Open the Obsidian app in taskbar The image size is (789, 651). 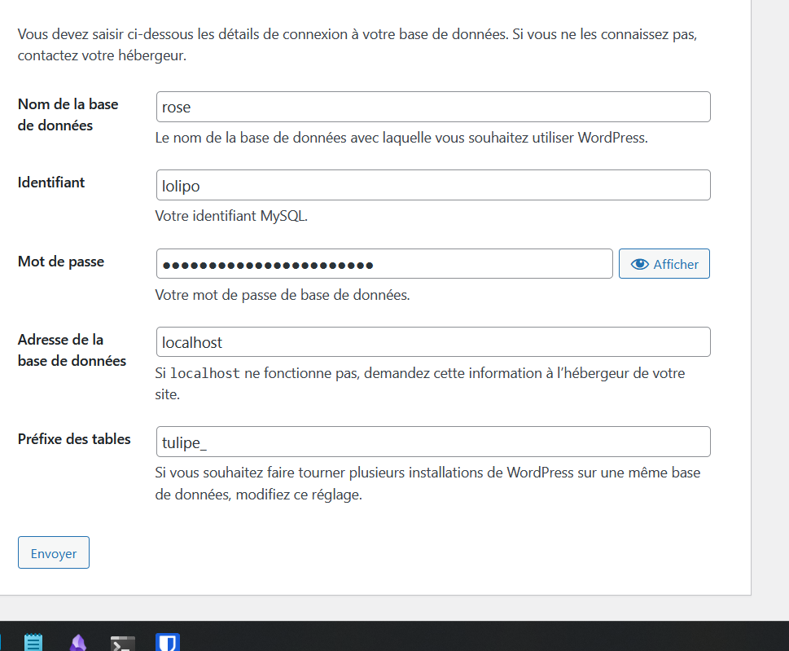point(78,643)
